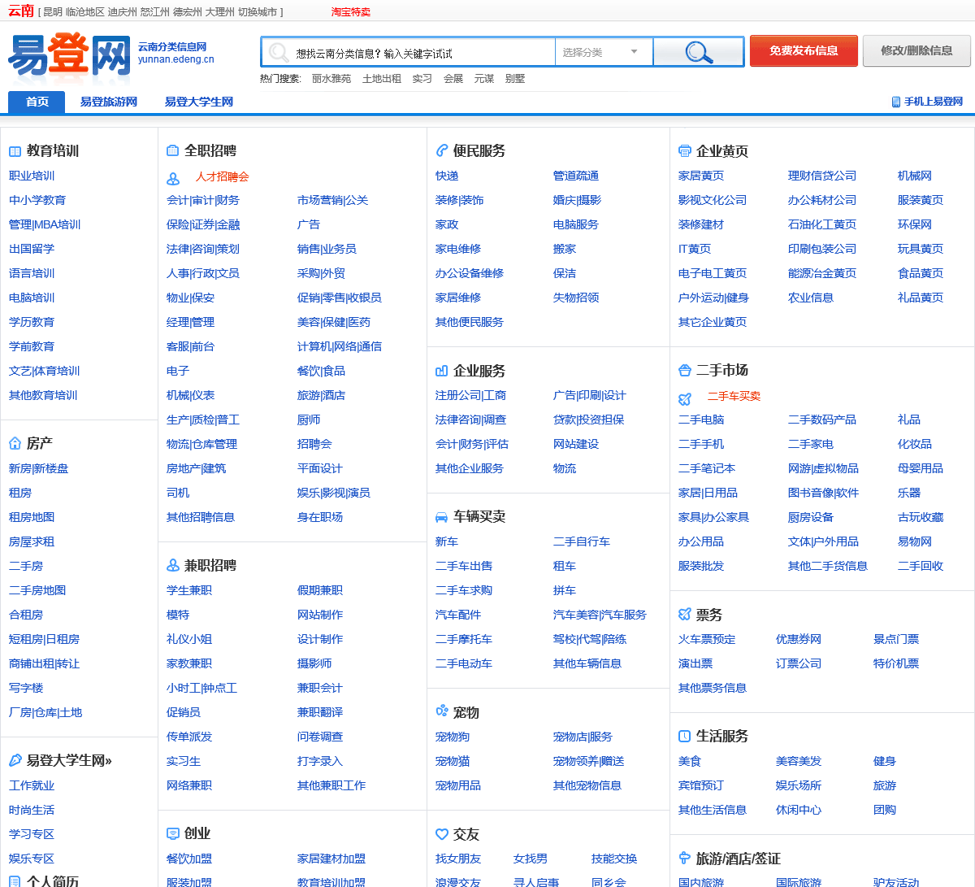The width and height of the screenshot is (975, 887).
Task: Click the 易登大学生网 pencil icon
Action: click(x=15, y=760)
